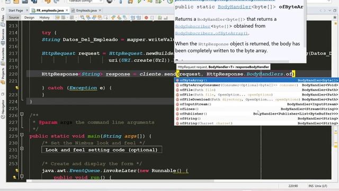This screenshot has height=191, width=339.
Task: Click Shift Line Left icon
Action: click(x=133, y=18)
